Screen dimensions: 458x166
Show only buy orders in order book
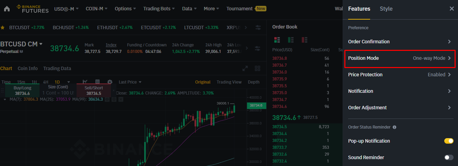(x=291, y=40)
